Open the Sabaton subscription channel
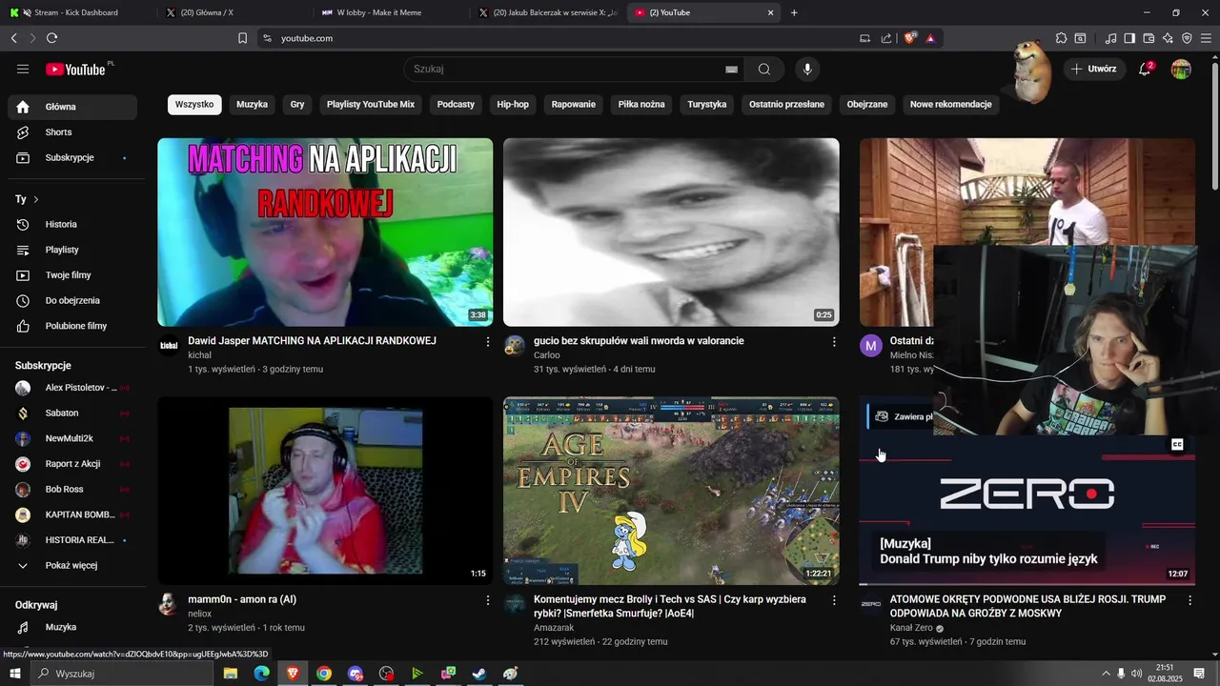Image resolution: width=1220 pixels, height=686 pixels. coord(72,413)
